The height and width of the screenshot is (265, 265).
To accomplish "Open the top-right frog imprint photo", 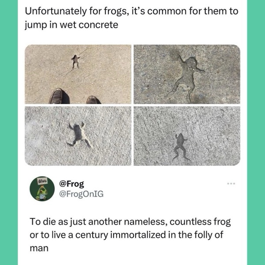I will [187, 74].
